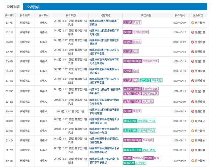212x167 pixels.
Task: Click 发动机 烧机油 tag in row 537987
Action: [132, 22]
